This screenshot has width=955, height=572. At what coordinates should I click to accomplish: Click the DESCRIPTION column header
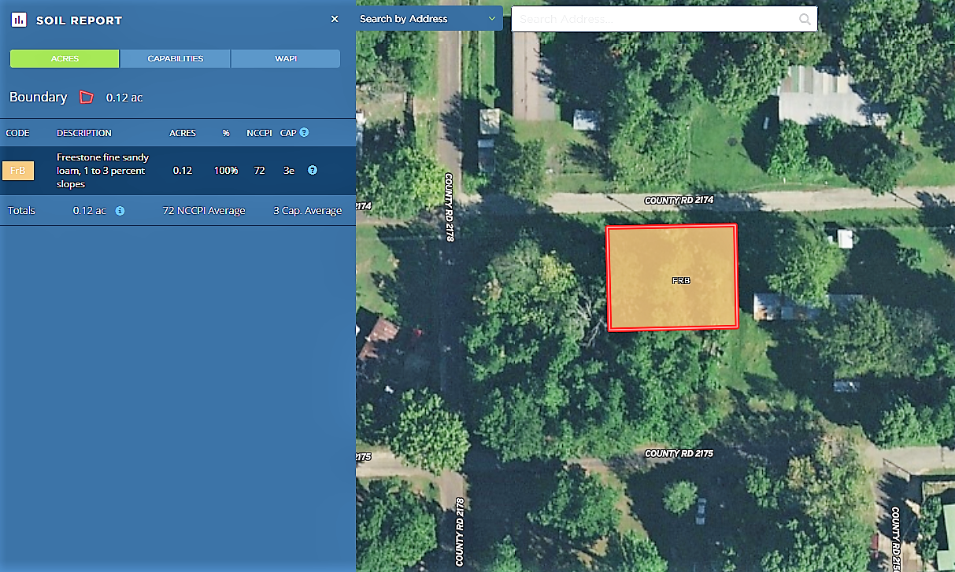point(84,133)
